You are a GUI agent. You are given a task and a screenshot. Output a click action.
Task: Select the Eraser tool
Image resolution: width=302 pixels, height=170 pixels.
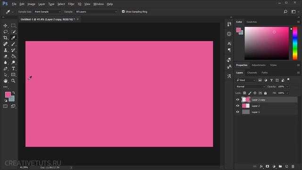(5, 56)
